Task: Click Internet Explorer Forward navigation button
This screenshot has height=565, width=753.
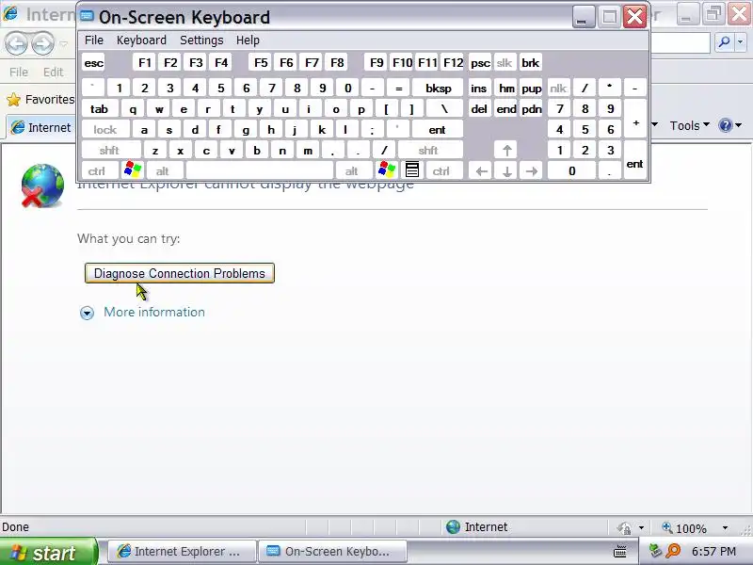Action: click(x=42, y=43)
